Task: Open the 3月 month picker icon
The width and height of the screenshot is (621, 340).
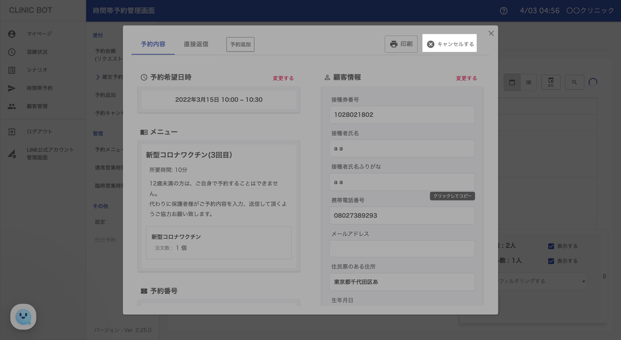Action: 551,82
